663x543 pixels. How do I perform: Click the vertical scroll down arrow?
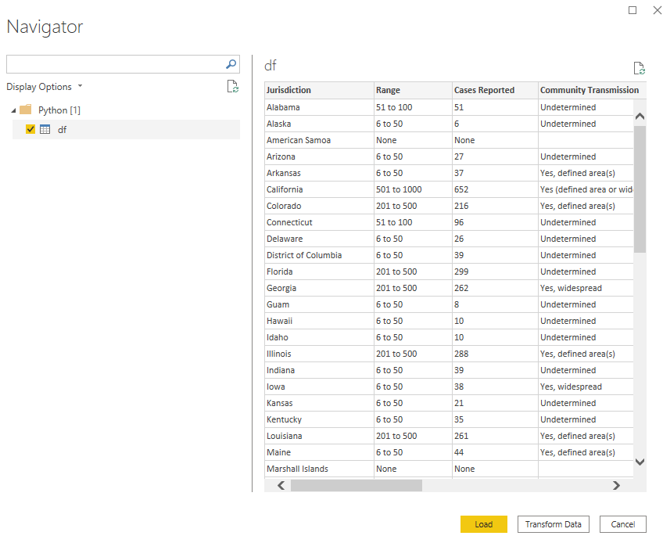[640, 462]
